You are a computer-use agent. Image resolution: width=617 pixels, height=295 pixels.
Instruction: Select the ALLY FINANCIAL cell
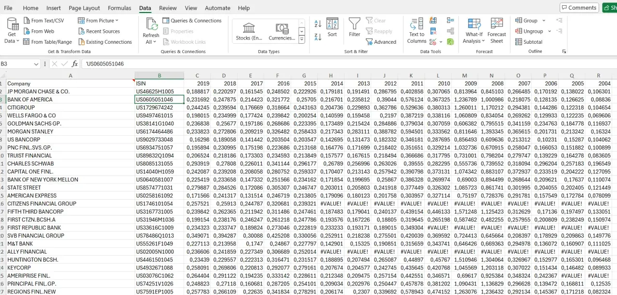tap(70, 252)
